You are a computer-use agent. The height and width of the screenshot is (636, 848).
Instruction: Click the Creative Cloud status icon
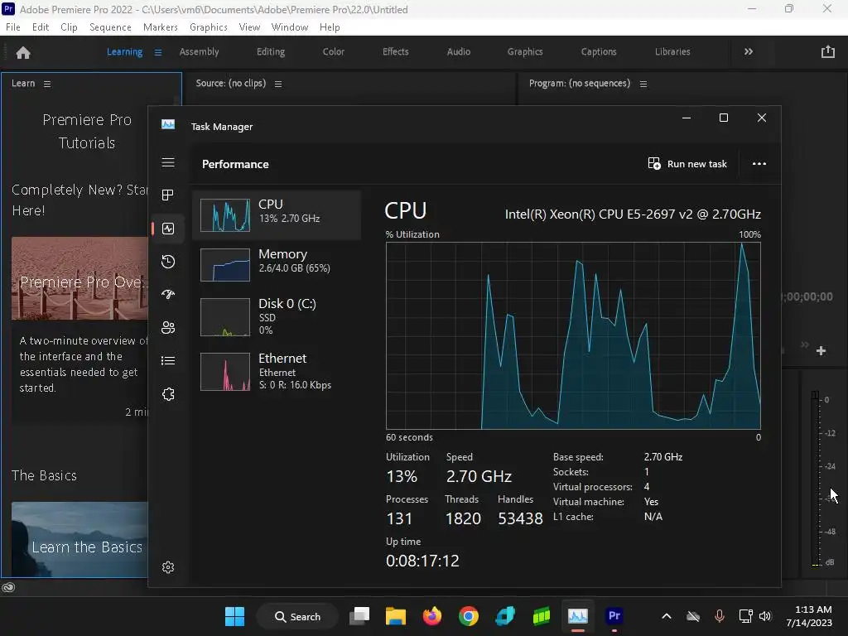(8, 587)
